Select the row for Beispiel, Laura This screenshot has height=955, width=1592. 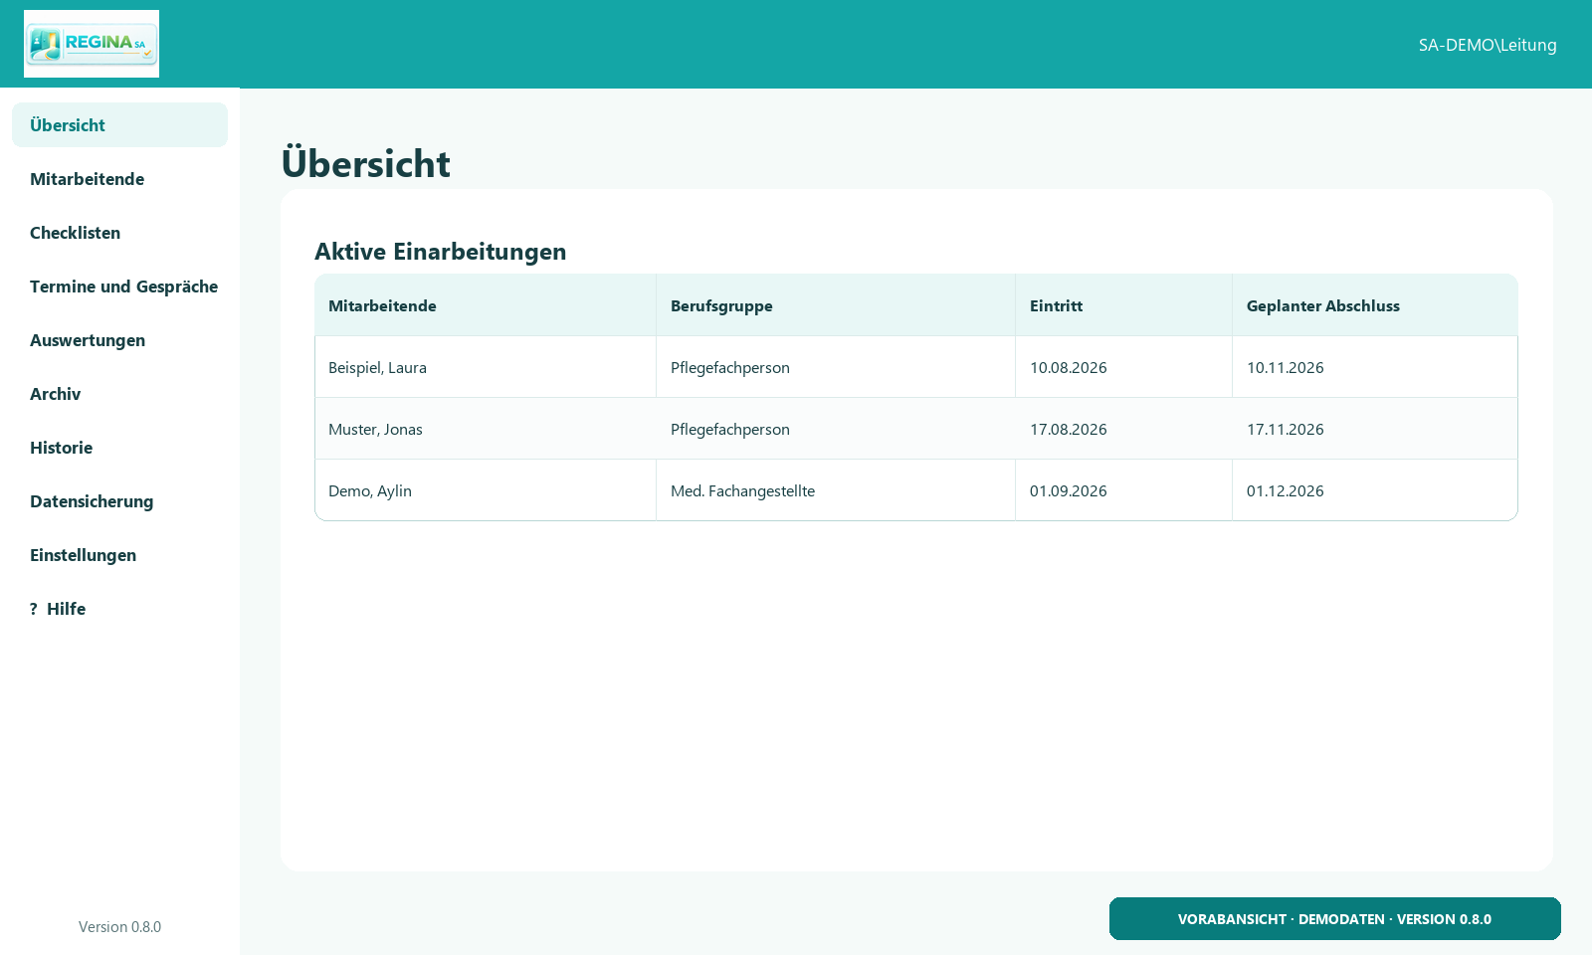click(x=916, y=367)
